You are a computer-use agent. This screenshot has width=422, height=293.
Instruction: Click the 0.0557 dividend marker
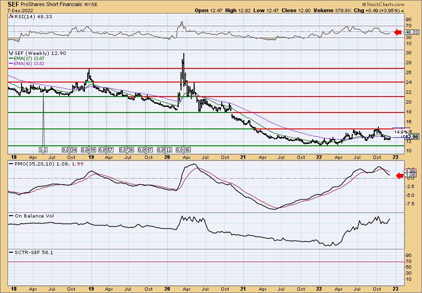click(x=106, y=150)
